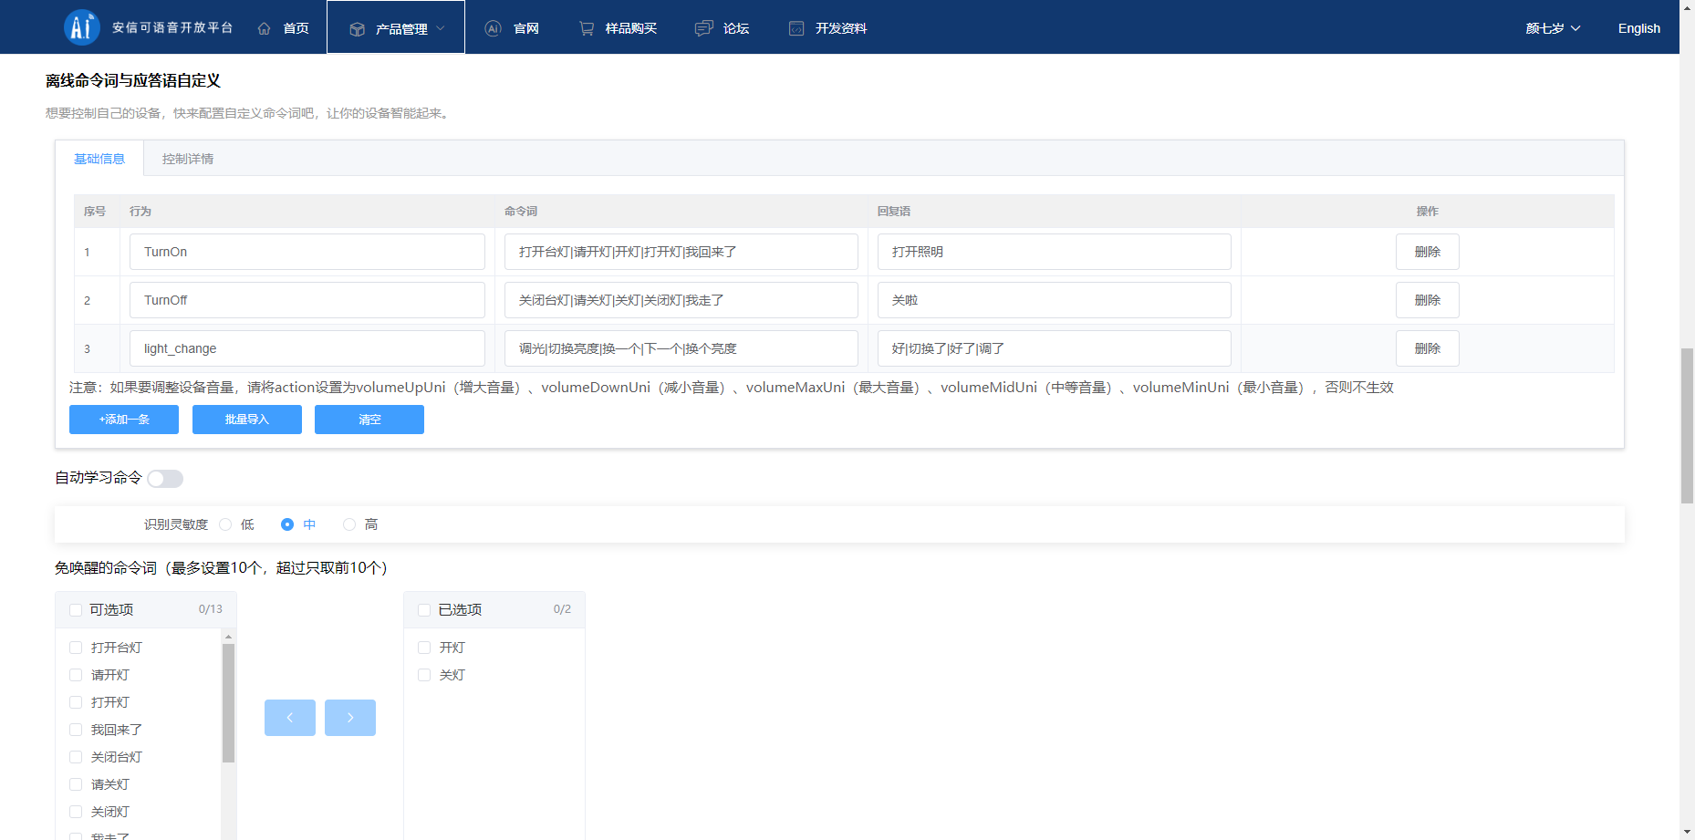Image resolution: width=1695 pixels, height=840 pixels.
Task: Click the 回复语 column header
Action: click(894, 211)
